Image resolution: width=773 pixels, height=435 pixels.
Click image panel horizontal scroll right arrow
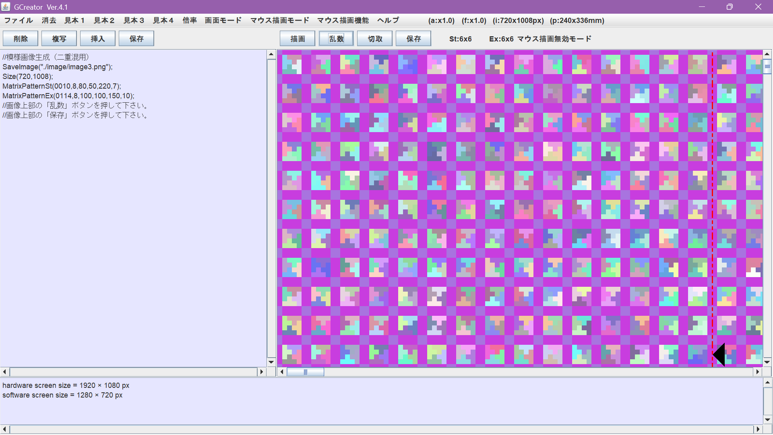tap(758, 372)
